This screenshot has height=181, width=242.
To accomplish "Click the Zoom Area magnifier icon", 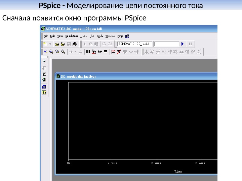I will coord(57,52).
